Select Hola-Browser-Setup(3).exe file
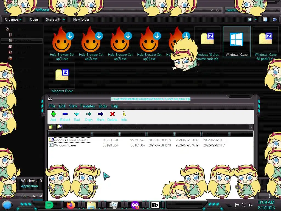Screen dimensions: 281x211 point(120,44)
